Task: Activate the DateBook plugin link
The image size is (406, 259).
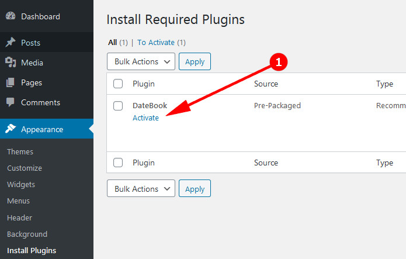Action: (x=145, y=118)
